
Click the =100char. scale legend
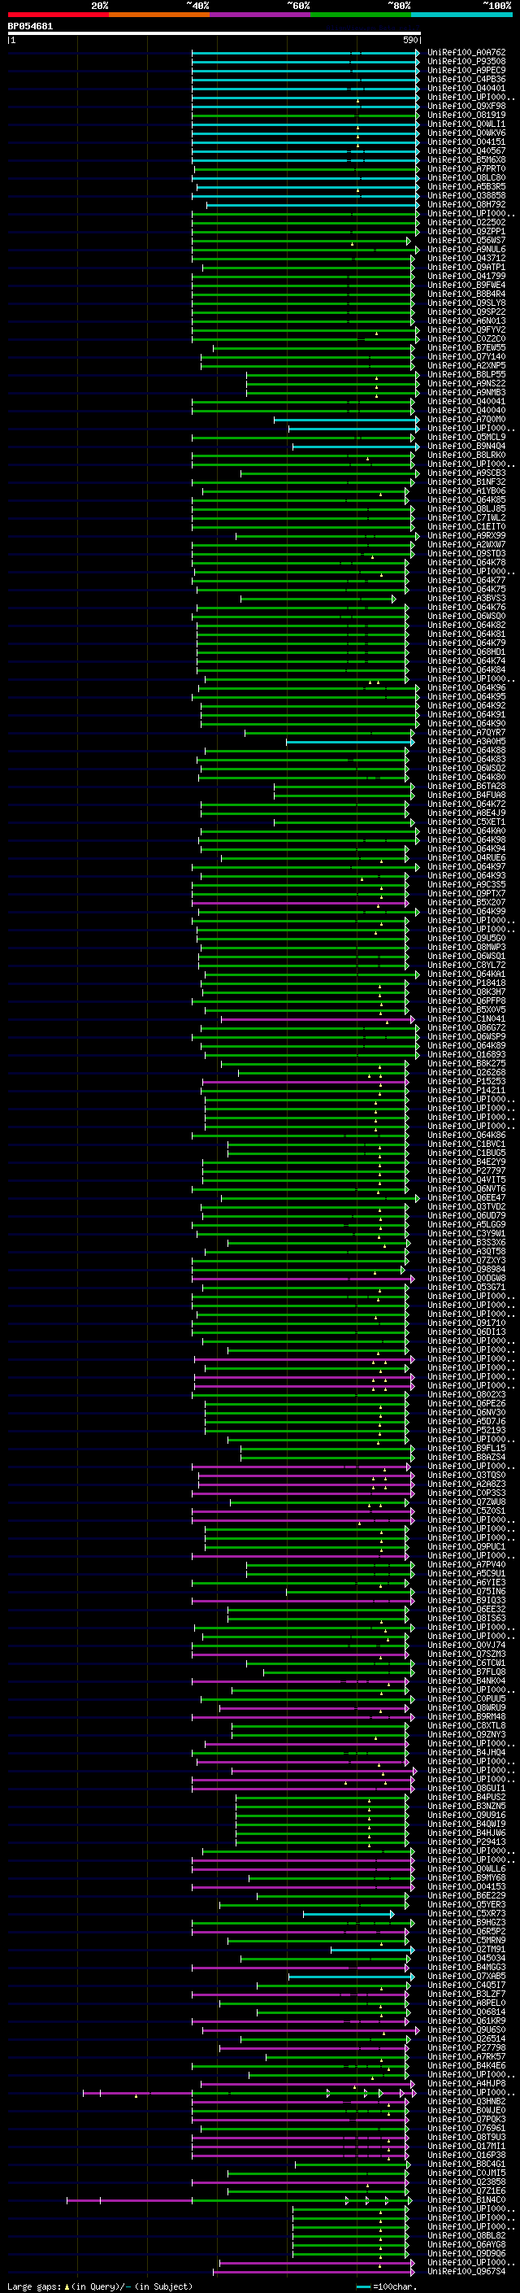(387, 2286)
